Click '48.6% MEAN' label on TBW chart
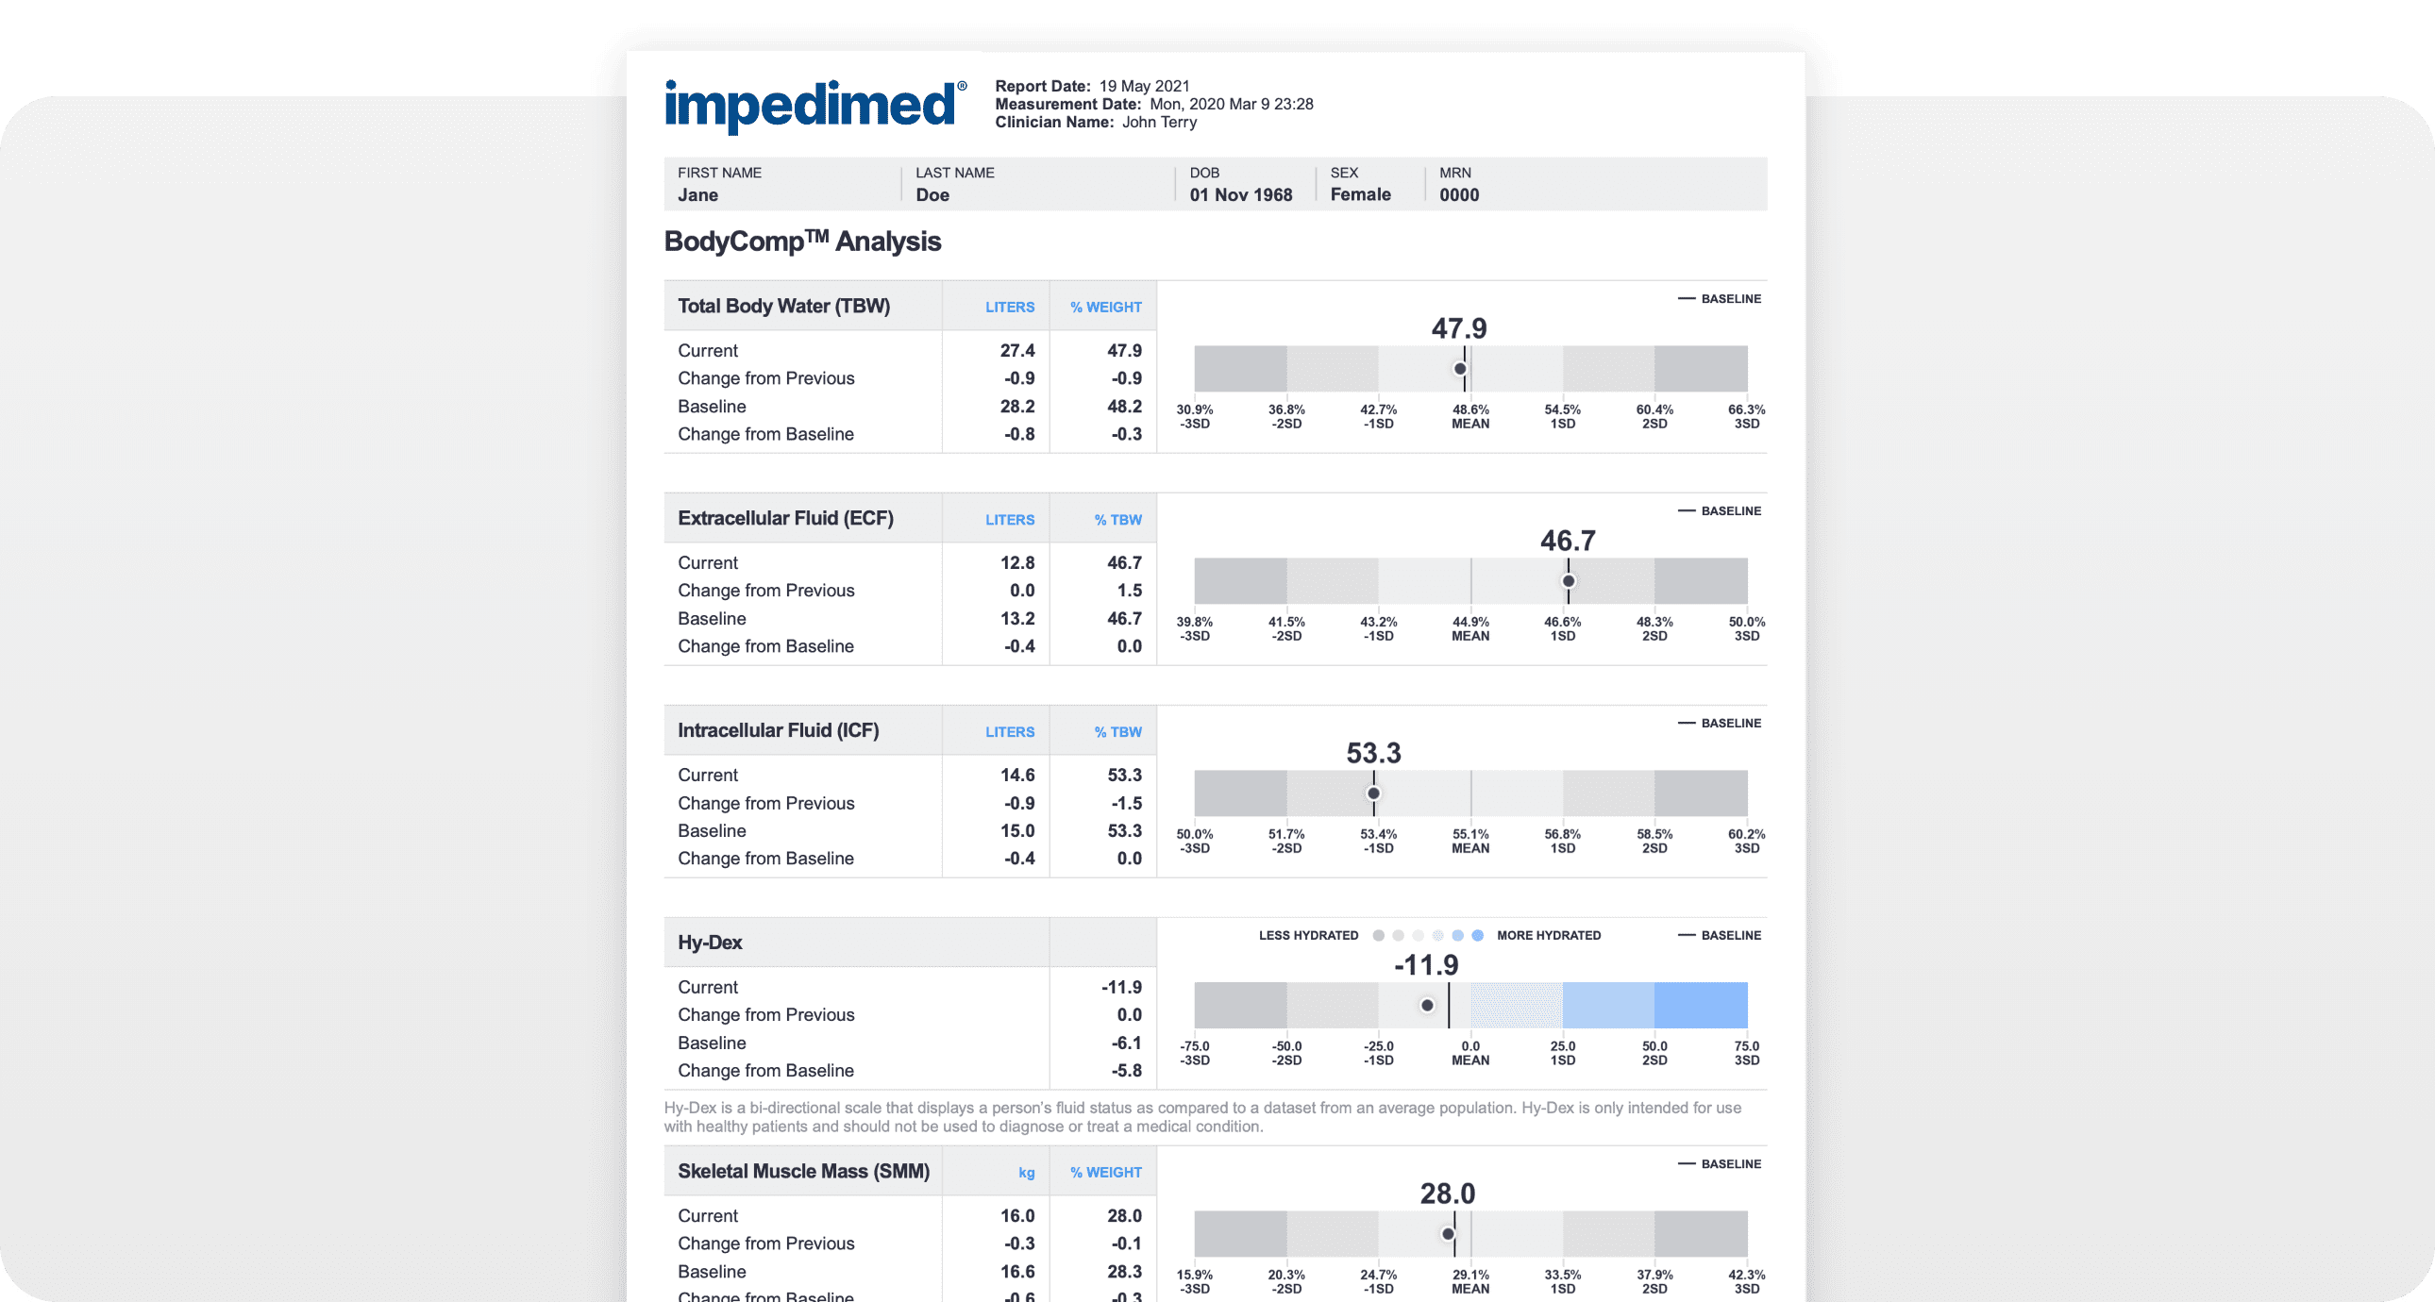 [1469, 417]
